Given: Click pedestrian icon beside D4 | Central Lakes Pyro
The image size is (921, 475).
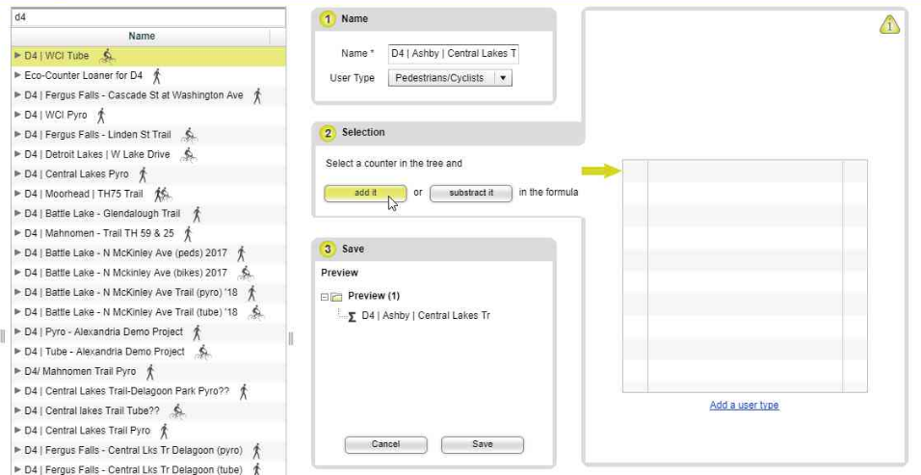Looking at the screenshot, I should coord(143,174).
